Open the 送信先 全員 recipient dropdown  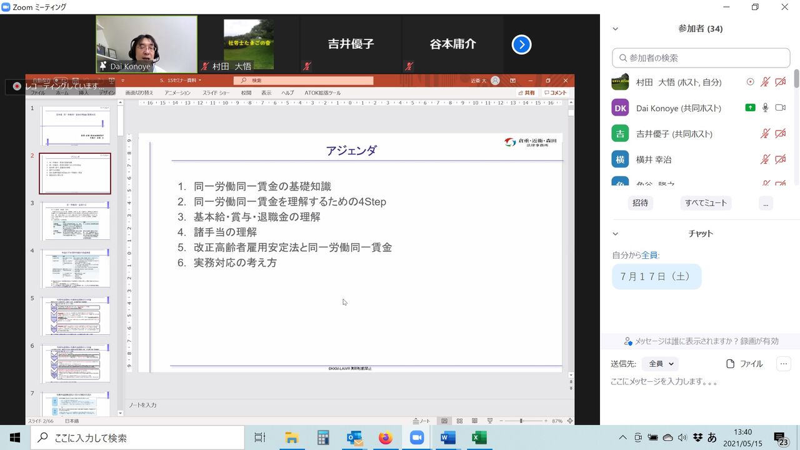tap(660, 364)
